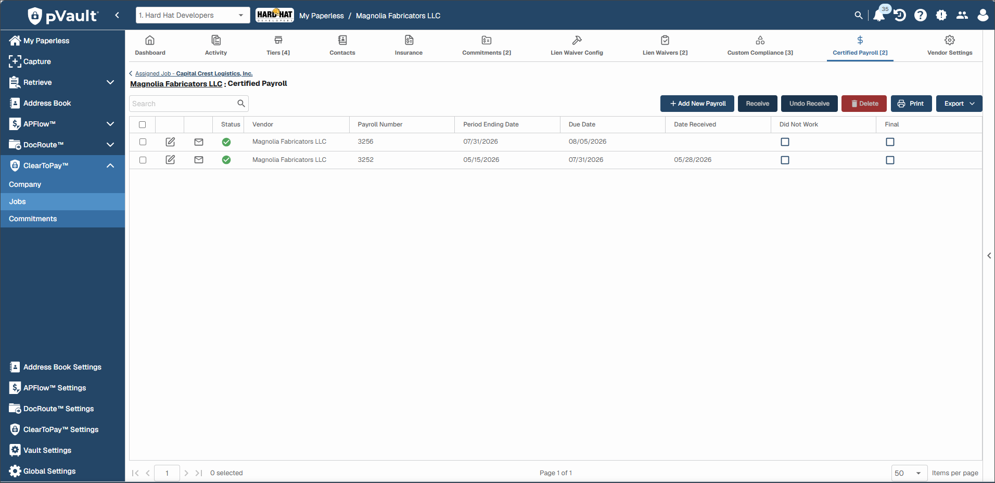Switch to the Tiers [4] tab
The image size is (995, 483).
click(278, 45)
